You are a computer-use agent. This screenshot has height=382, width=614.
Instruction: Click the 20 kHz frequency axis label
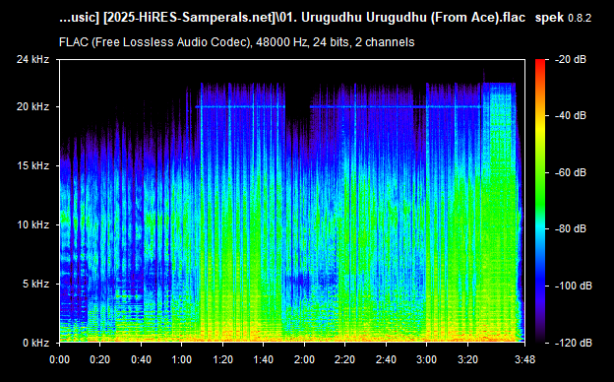coord(32,106)
